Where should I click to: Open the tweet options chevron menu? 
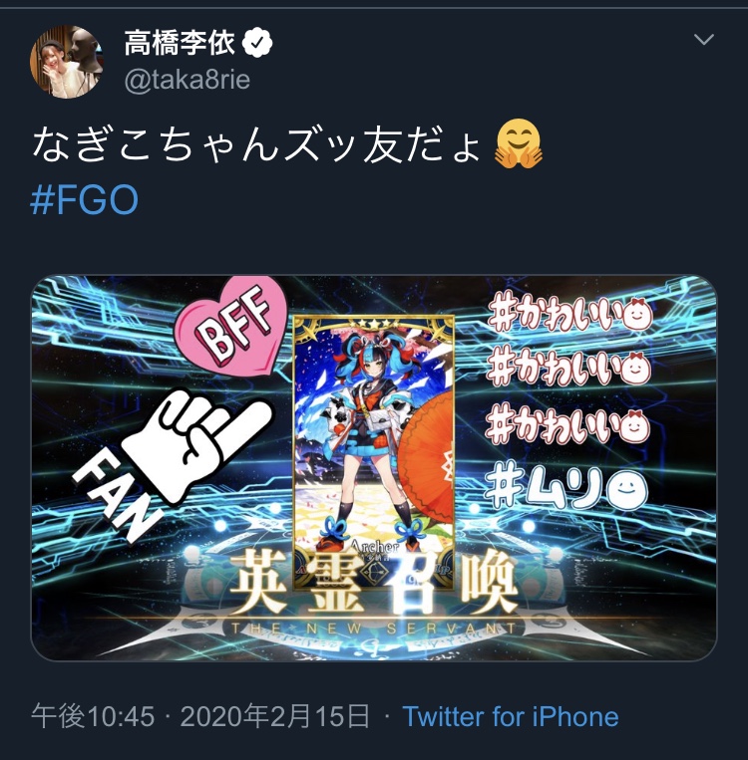703,39
